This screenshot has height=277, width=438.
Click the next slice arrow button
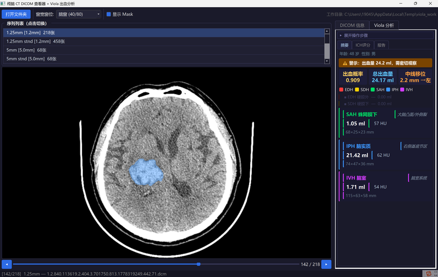tap(326, 264)
